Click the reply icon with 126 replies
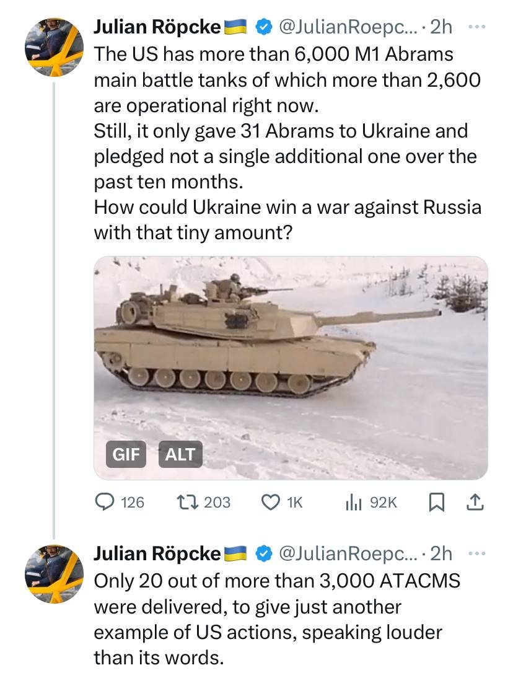 pyautogui.click(x=105, y=502)
